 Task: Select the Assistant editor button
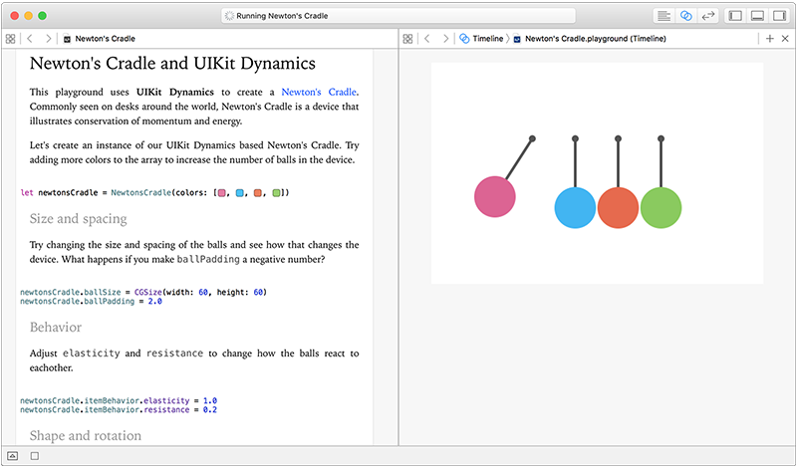[685, 16]
